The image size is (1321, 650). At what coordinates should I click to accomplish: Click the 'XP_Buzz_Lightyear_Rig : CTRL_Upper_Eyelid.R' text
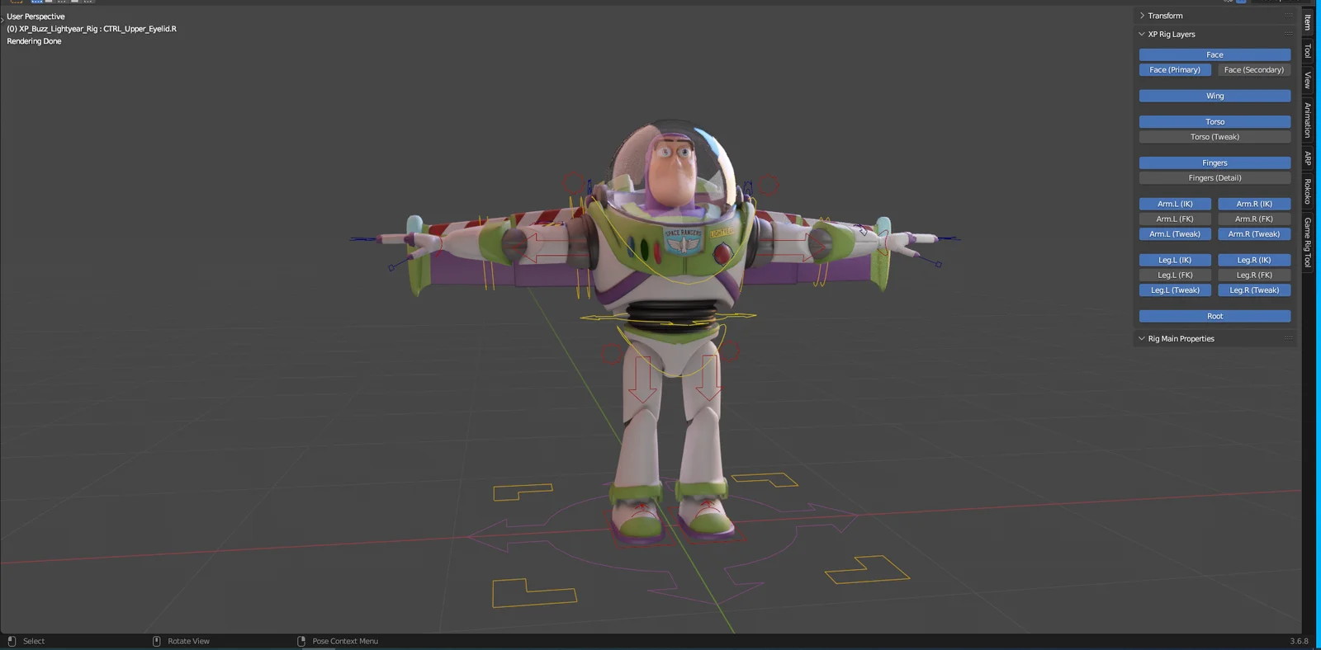(x=98, y=29)
